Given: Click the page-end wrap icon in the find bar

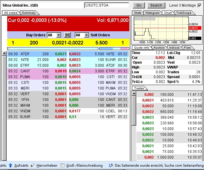Looking at the screenshot, I should point(111,165).
